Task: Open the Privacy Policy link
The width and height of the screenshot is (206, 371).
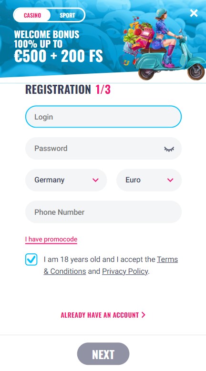Action: coord(125,271)
